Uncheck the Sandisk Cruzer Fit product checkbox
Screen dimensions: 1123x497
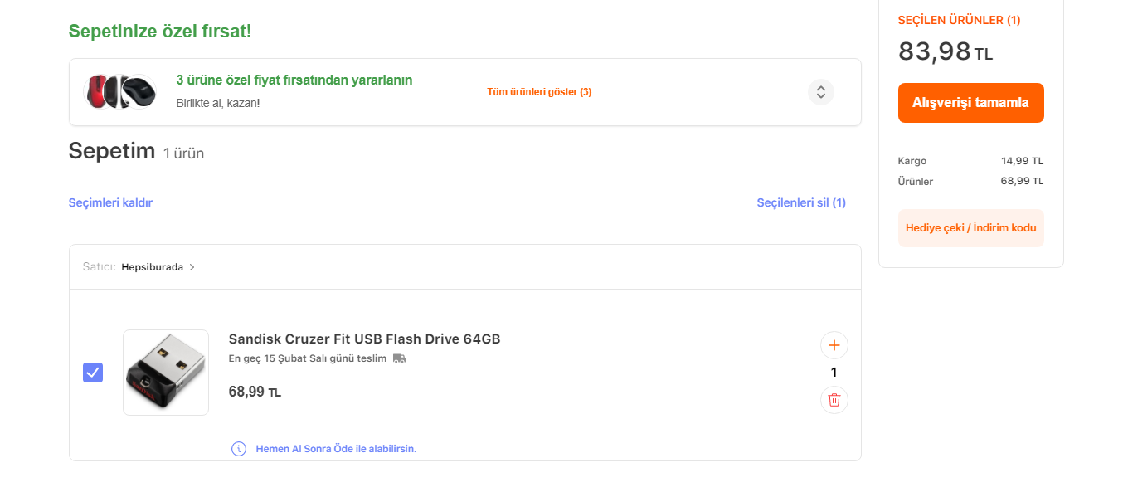click(x=93, y=373)
